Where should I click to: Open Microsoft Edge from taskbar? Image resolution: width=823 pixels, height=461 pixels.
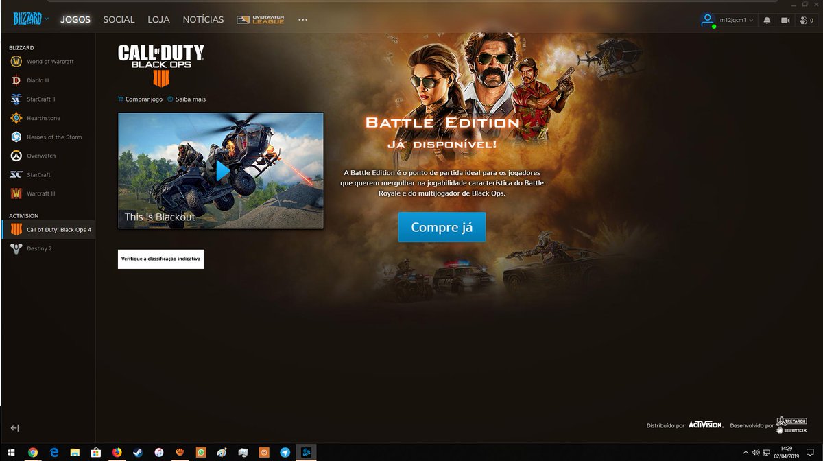53,452
